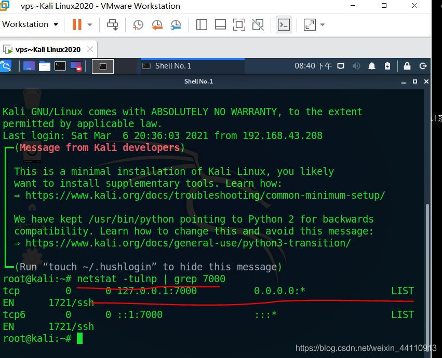This screenshot has height=358, width=442.
Task: Click "Message from Kali developers" heading
Action: click(100, 147)
